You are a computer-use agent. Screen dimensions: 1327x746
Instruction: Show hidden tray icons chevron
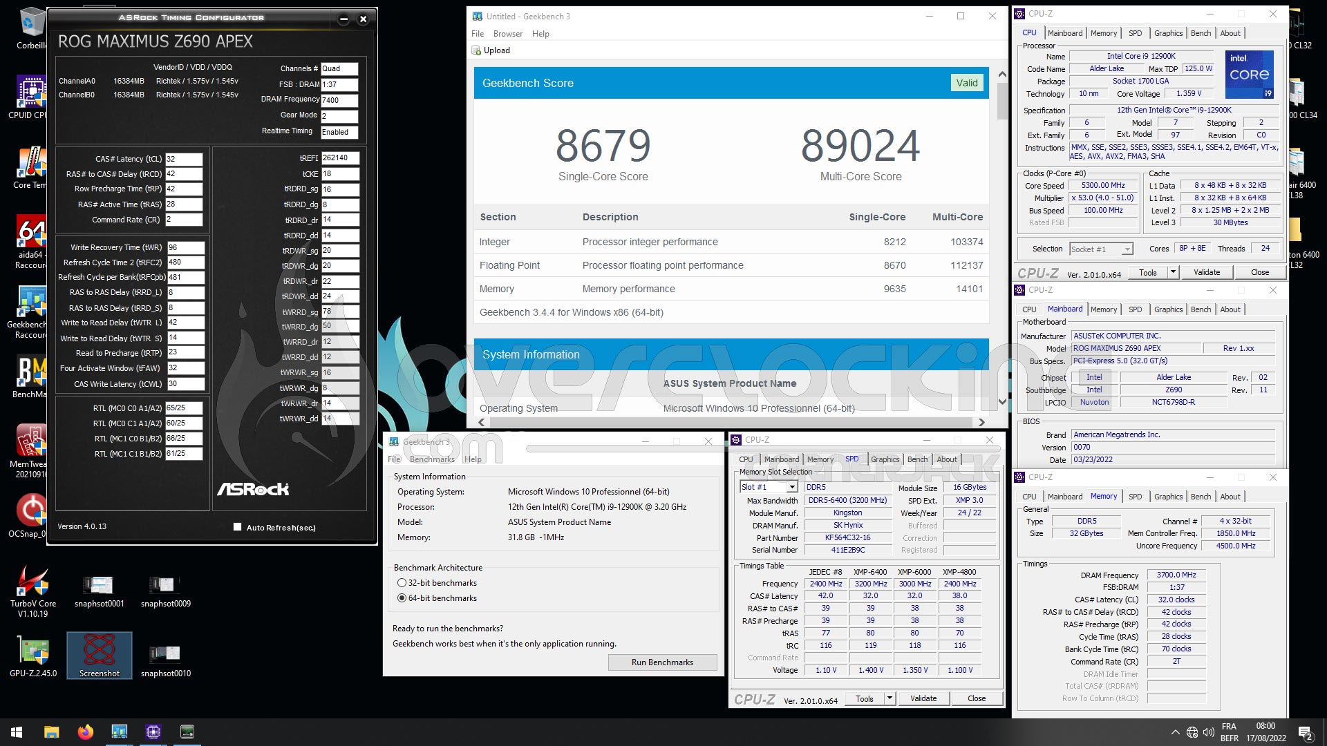pyautogui.click(x=1175, y=732)
